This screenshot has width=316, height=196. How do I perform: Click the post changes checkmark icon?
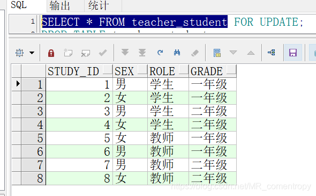coord(103,53)
